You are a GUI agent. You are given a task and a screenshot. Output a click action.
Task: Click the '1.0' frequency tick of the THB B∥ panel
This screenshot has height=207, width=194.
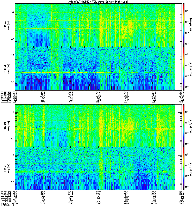click(13, 55)
